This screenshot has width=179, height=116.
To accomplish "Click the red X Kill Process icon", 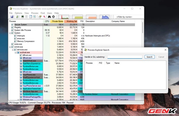I will coord(44,17).
